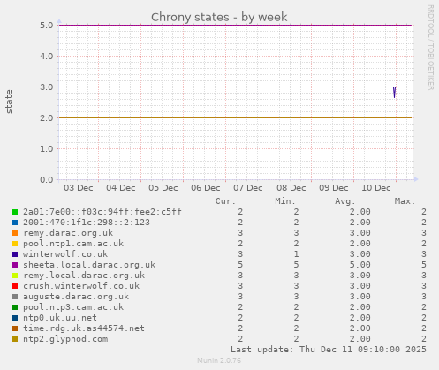Viewport: 439px width, 370px height.
Task: Select legend label pool.ntp1.cam.ac.uk
Action: tap(73, 244)
